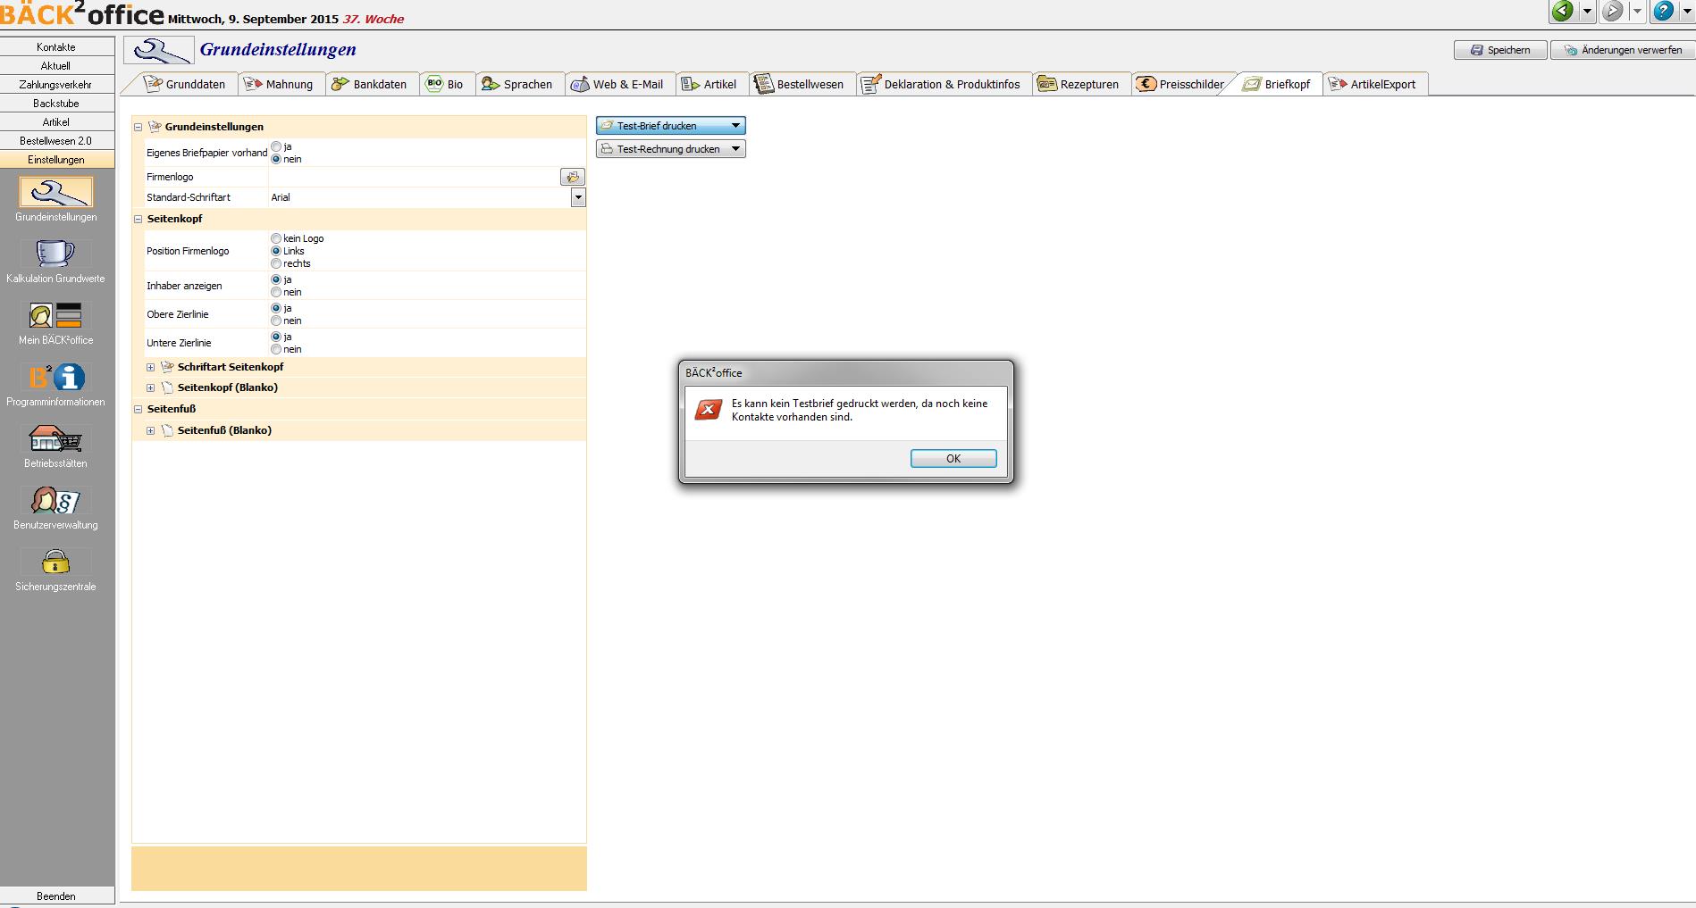Open Betriebsstätten shop icon

(55, 439)
